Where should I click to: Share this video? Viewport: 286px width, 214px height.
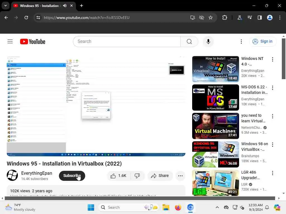click(x=160, y=176)
